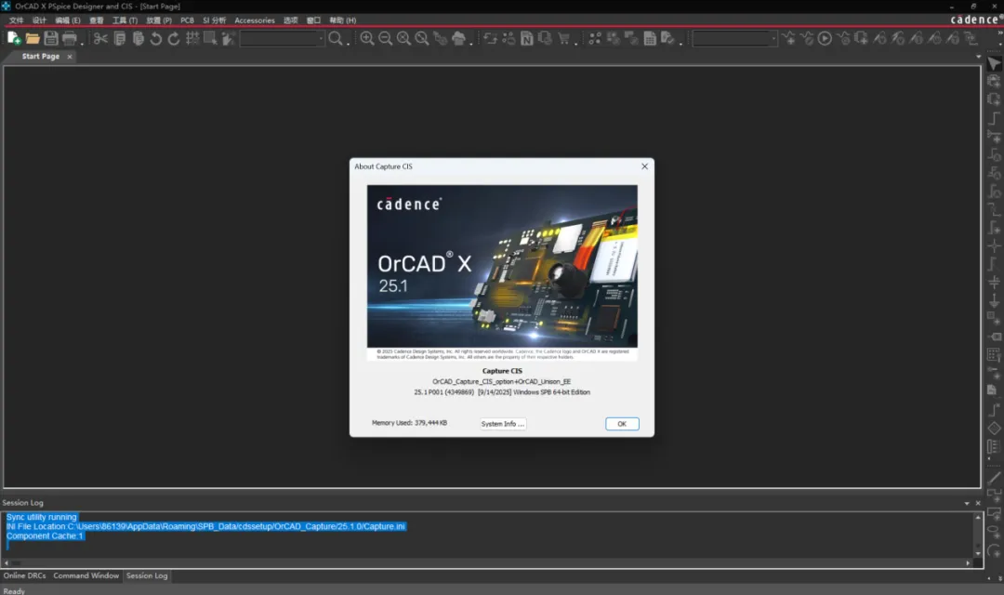Open the 帮助 (H) menu
The width and height of the screenshot is (1004, 595).
342,20
